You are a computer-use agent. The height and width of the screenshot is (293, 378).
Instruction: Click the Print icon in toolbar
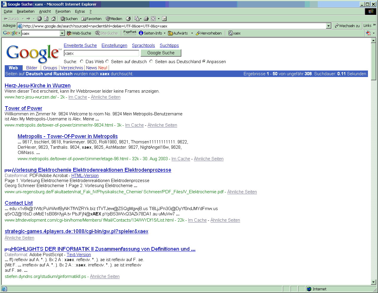click(146, 19)
